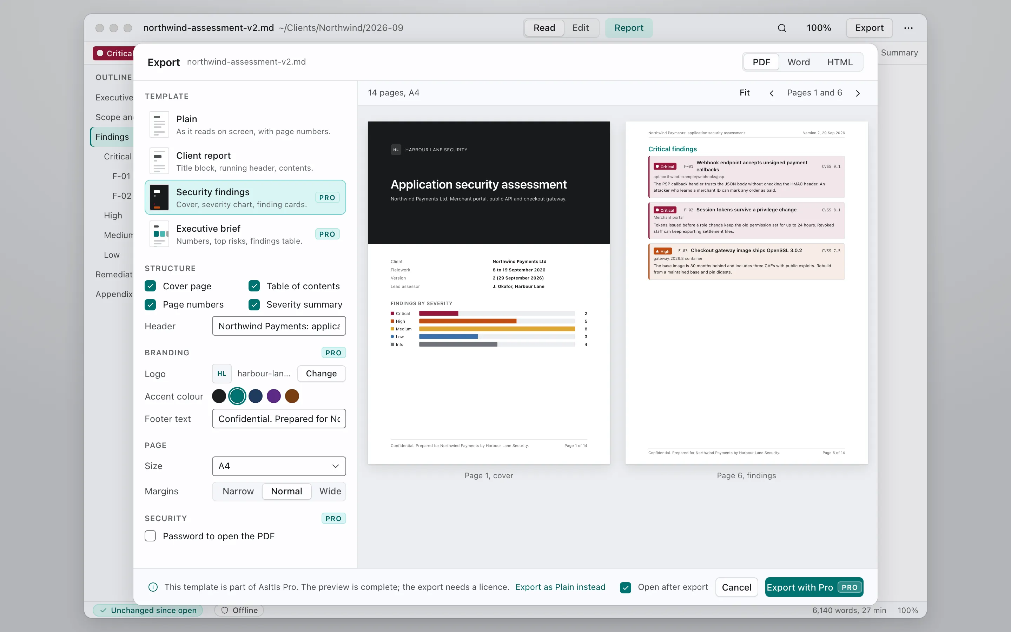Pick the brown accent colour swatch
The image size is (1011, 632).
292,396
